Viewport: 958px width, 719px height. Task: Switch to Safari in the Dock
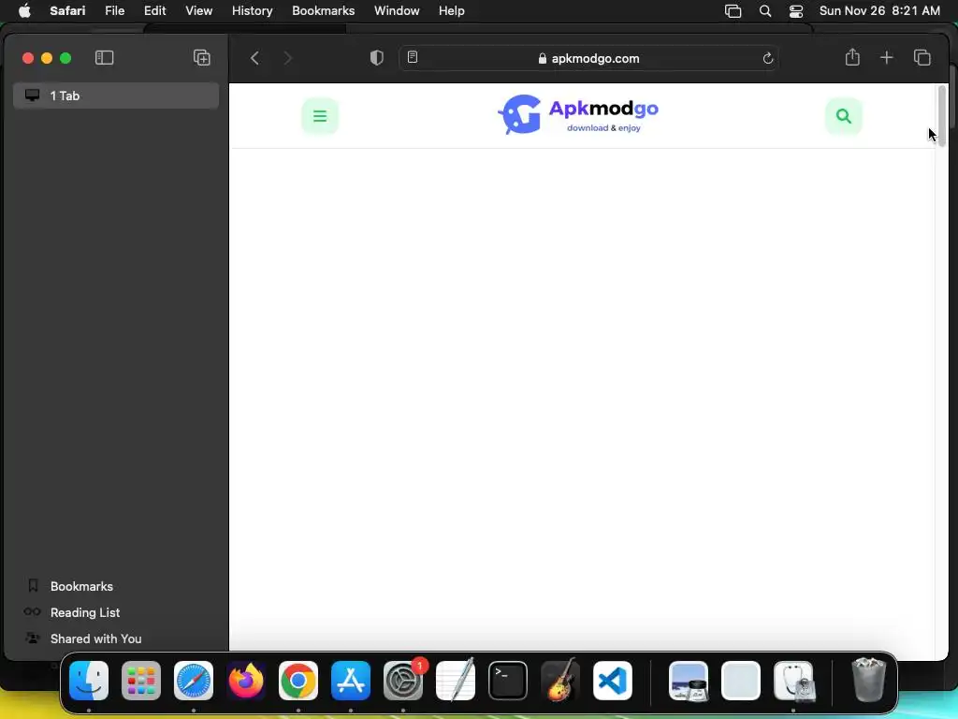[x=194, y=681]
